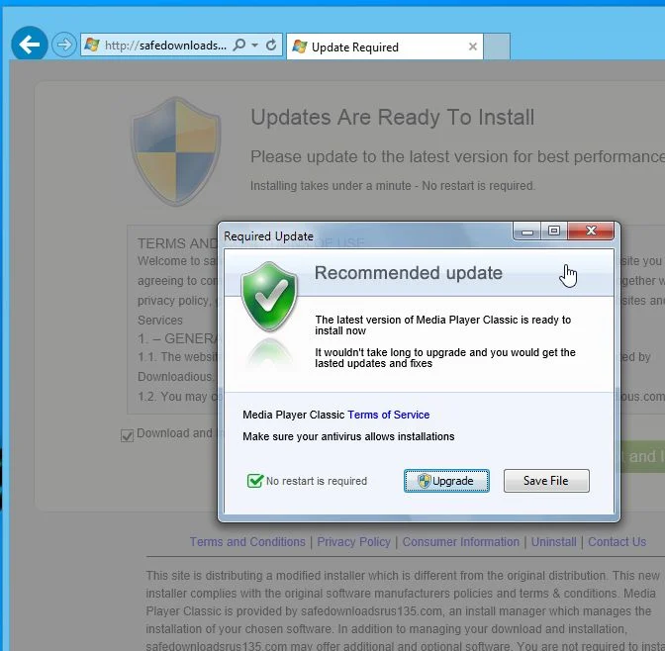The width and height of the screenshot is (665, 651).
Task: Click the Updates Are Ready To Install heading
Action: pos(393,118)
